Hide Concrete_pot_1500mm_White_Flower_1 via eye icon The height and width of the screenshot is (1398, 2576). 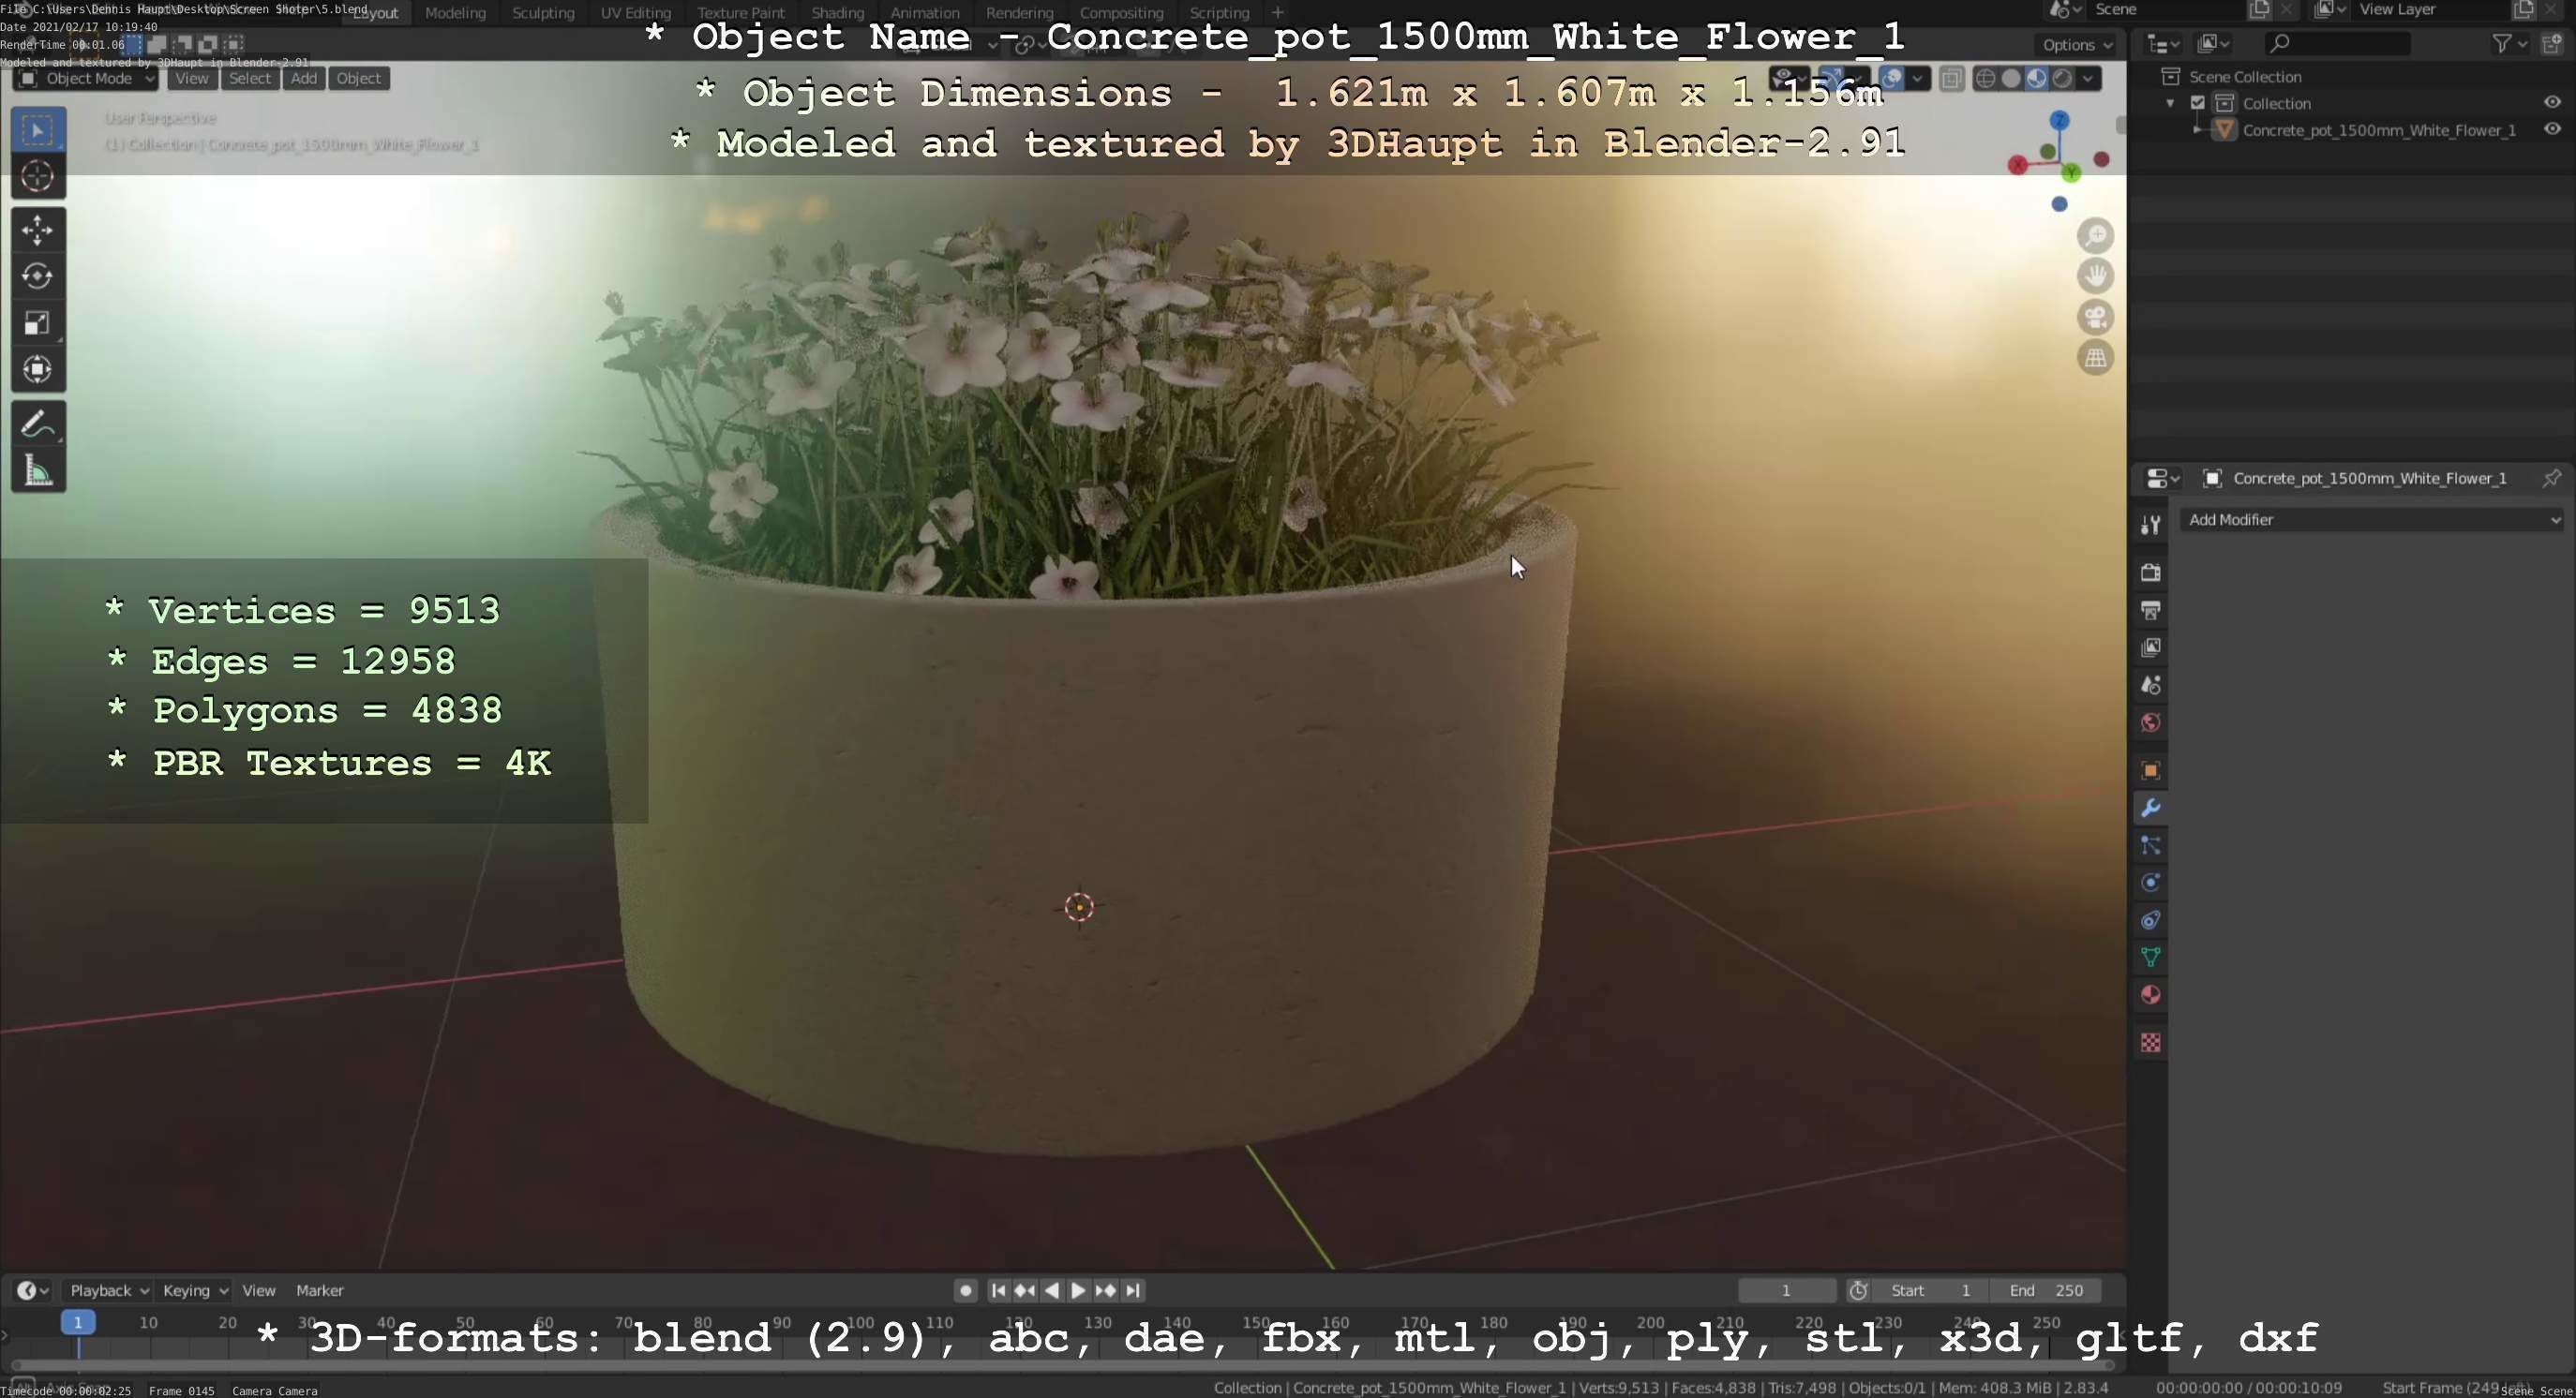2552,129
